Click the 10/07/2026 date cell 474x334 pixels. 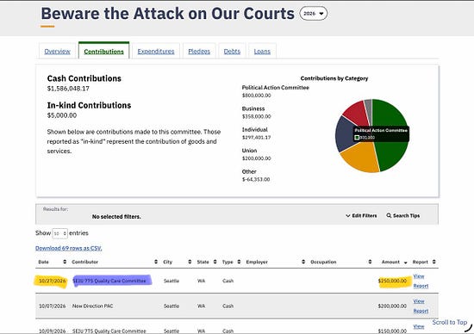click(53, 306)
